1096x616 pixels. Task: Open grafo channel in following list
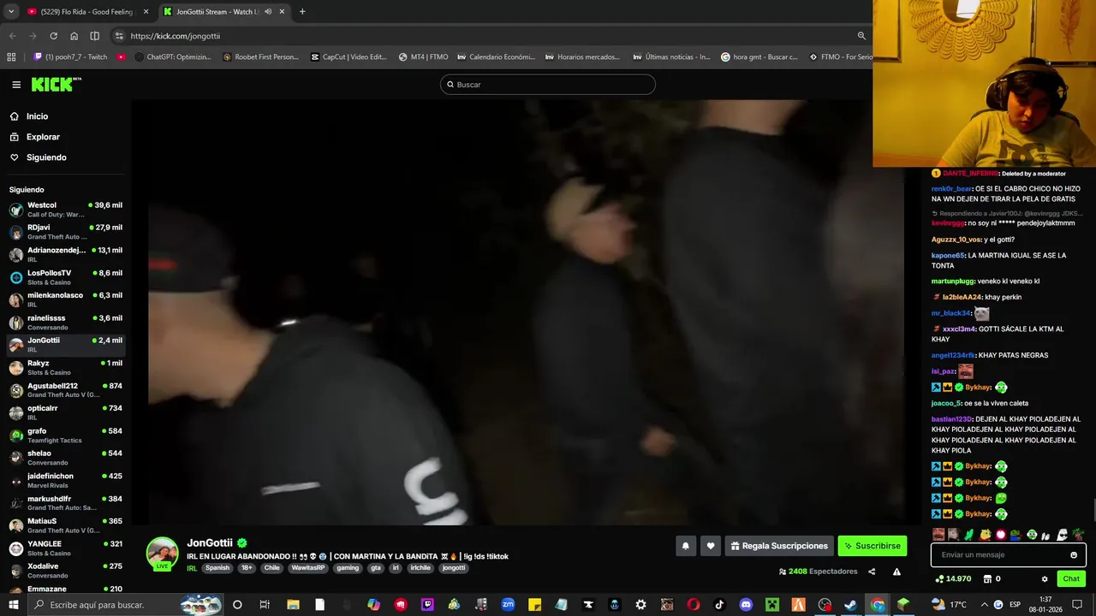click(x=65, y=435)
